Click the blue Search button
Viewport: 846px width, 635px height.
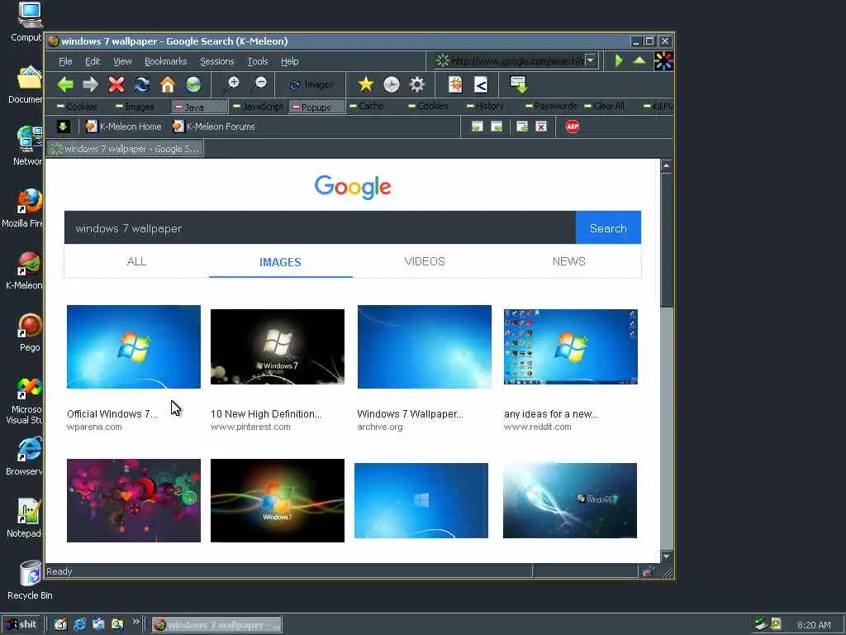pyautogui.click(x=608, y=228)
